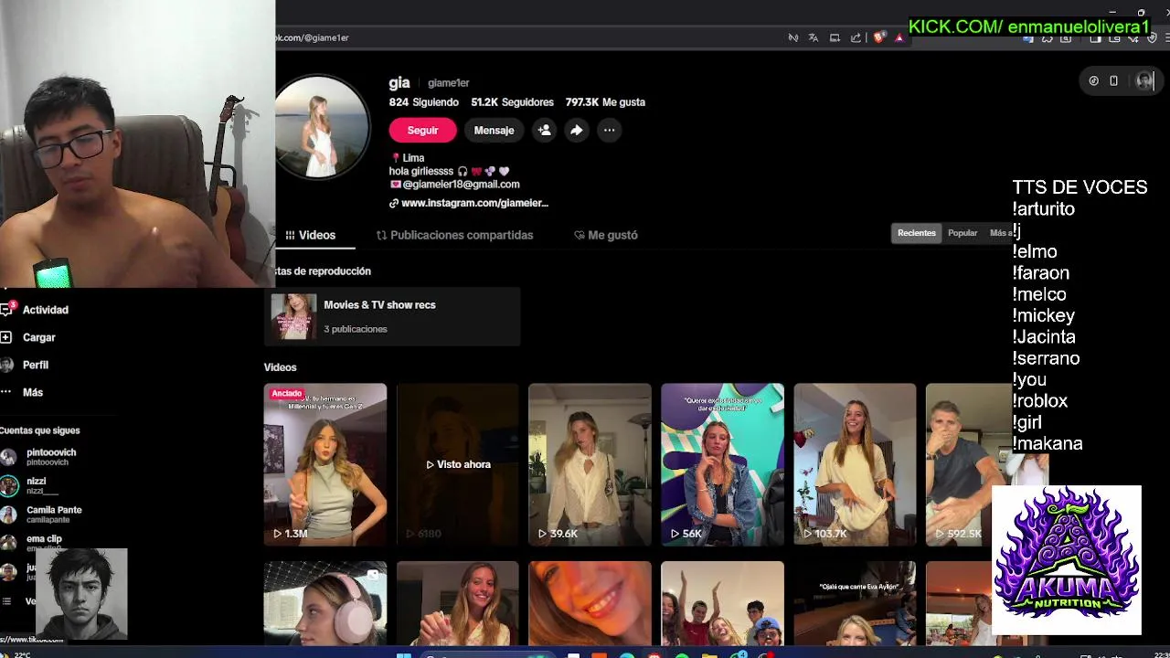1170x658 pixels.
Task: Select the Me gusta tab
Action: coord(605,235)
